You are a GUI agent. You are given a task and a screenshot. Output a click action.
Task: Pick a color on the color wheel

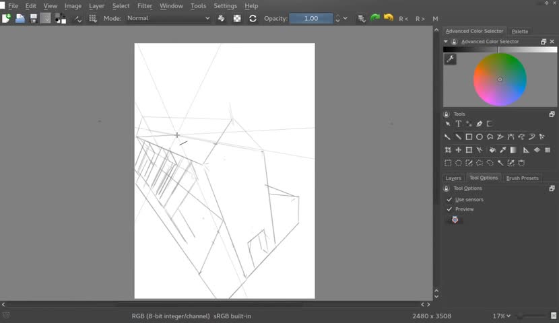[500, 79]
